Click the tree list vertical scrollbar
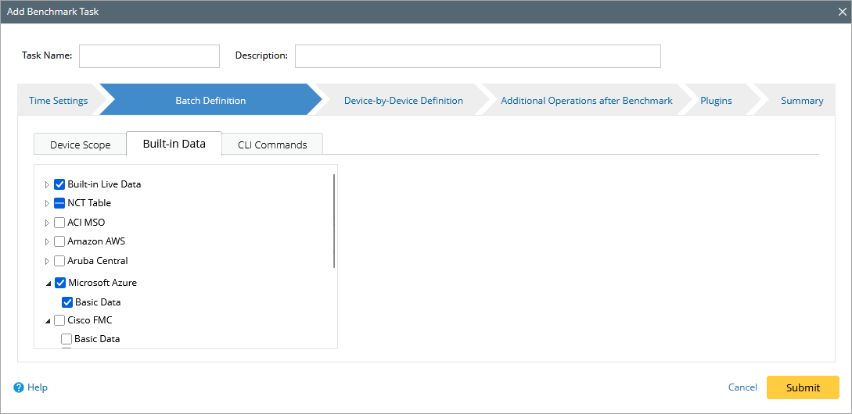The image size is (852, 414). point(334,221)
